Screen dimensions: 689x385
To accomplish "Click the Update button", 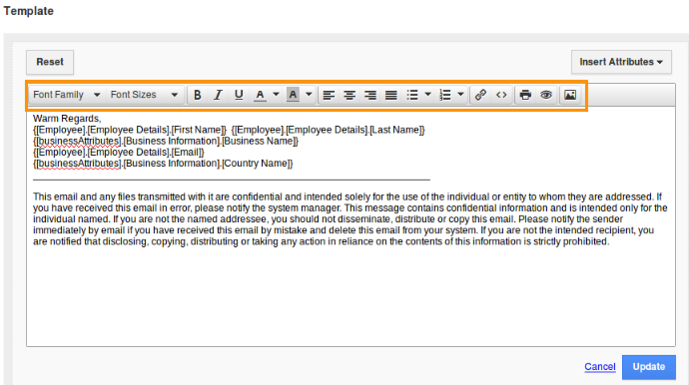I will point(649,367).
